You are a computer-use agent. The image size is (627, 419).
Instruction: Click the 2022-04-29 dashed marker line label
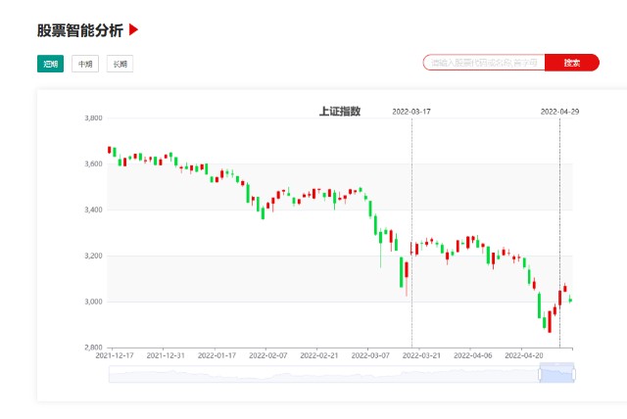[x=559, y=112]
